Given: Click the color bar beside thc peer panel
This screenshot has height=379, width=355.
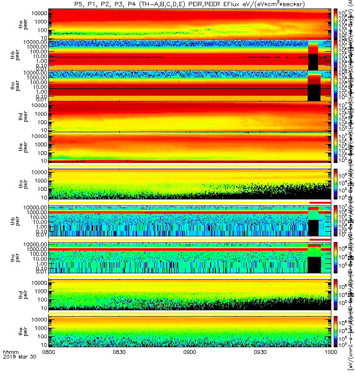Looking at the screenshot, I should pos(336,86).
